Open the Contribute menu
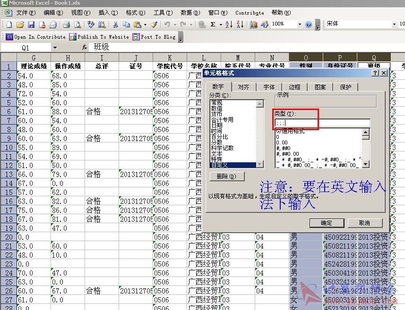 pyautogui.click(x=250, y=13)
